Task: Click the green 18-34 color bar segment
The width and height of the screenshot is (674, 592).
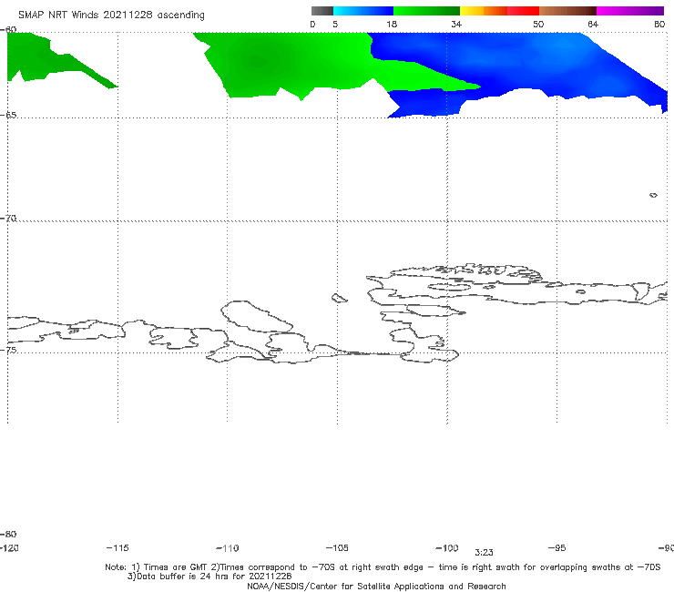Action: click(x=426, y=11)
